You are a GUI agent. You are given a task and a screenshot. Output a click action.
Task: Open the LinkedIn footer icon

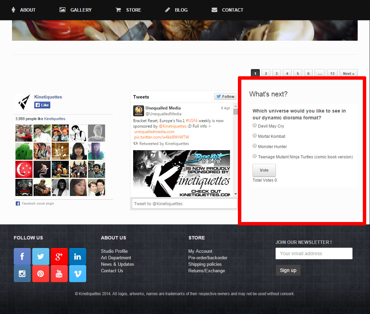tap(78, 257)
